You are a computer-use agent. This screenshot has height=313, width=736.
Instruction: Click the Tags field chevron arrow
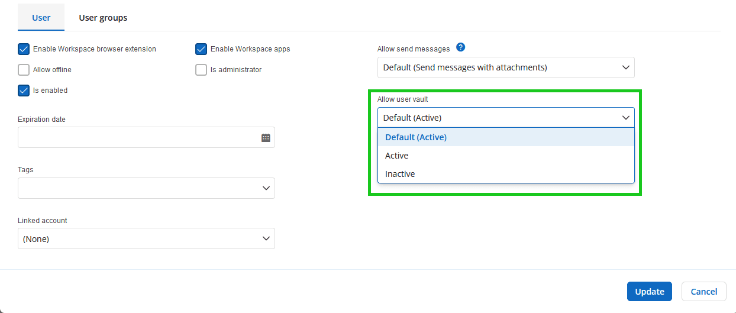pyautogui.click(x=266, y=188)
